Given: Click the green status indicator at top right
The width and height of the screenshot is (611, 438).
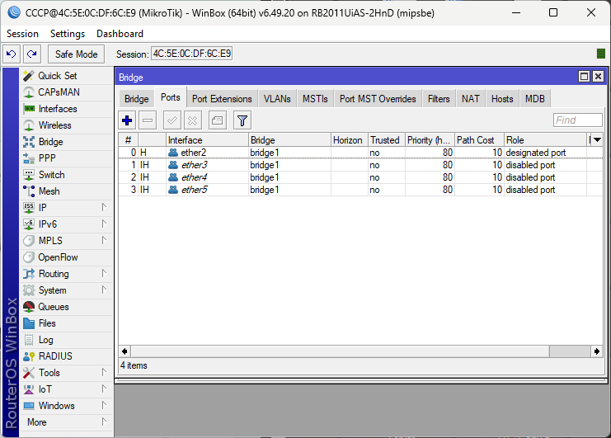Looking at the screenshot, I should tap(601, 54).
